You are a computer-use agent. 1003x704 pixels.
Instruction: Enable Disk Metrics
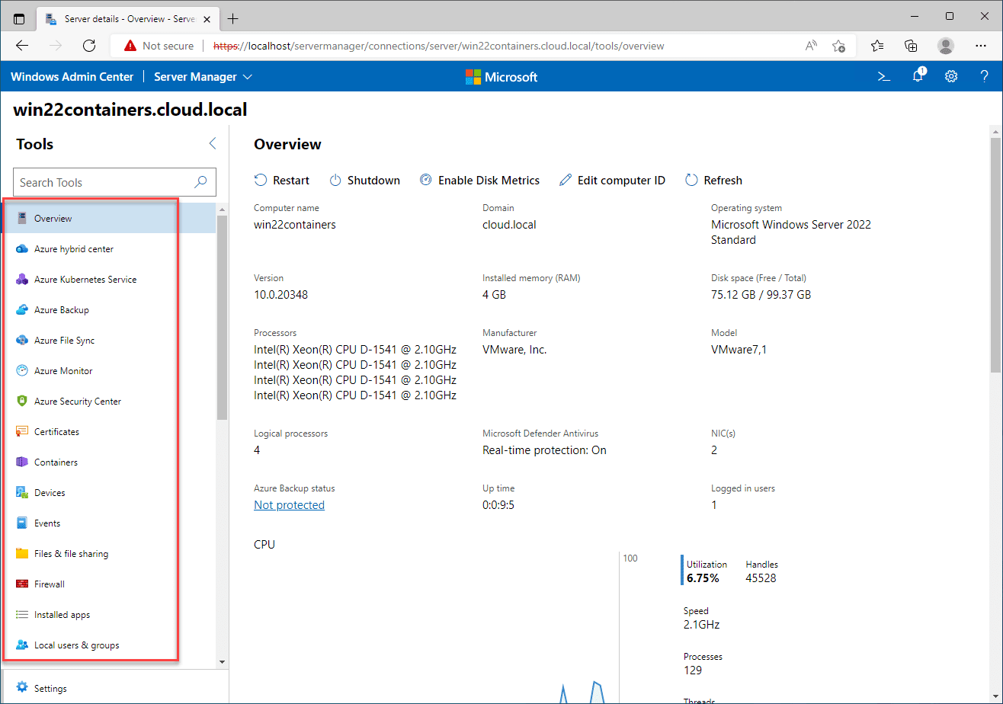pyautogui.click(x=479, y=181)
